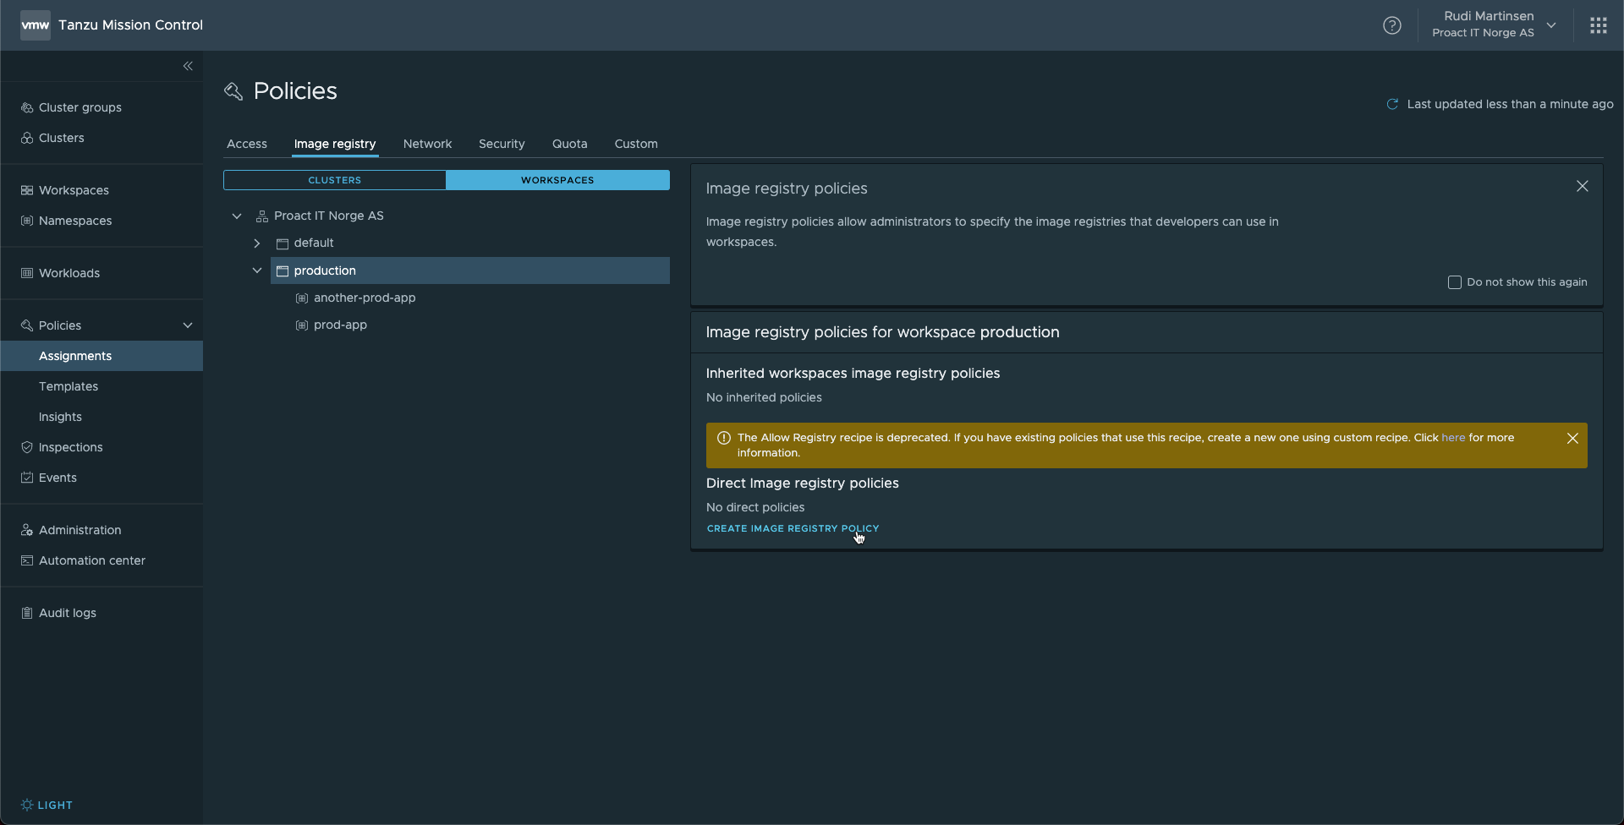The height and width of the screenshot is (825, 1624).
Task: Click the workspace icon beside production
Action: pos(283,271)
